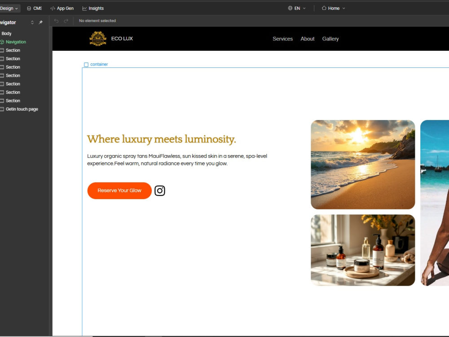
Task: Open the EN language dropdown
Action: click(297, 8)
